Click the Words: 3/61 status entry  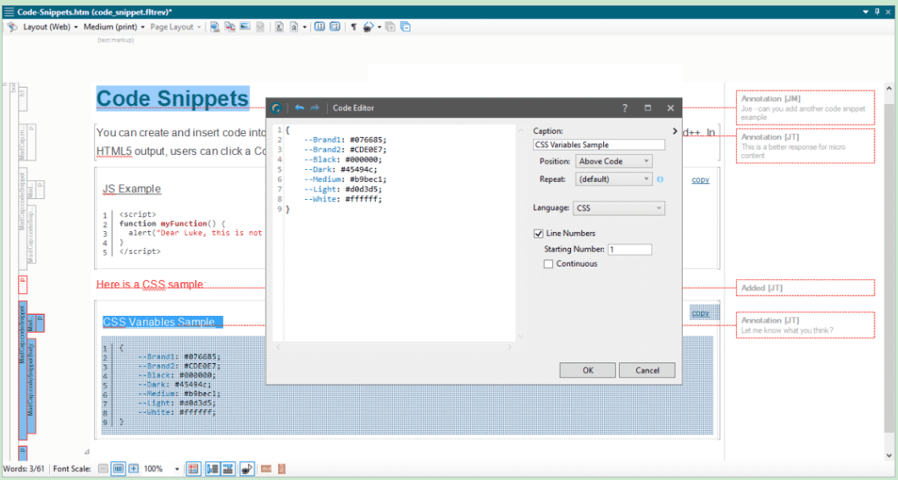[x=24, y=468]
